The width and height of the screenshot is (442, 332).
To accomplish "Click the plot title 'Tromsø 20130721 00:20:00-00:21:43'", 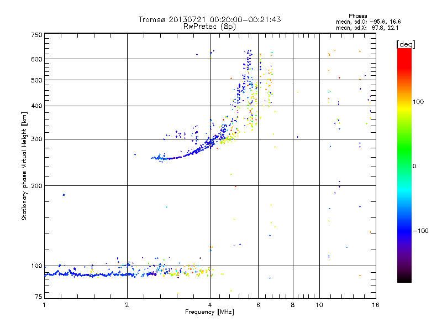I will click(209, 19).
